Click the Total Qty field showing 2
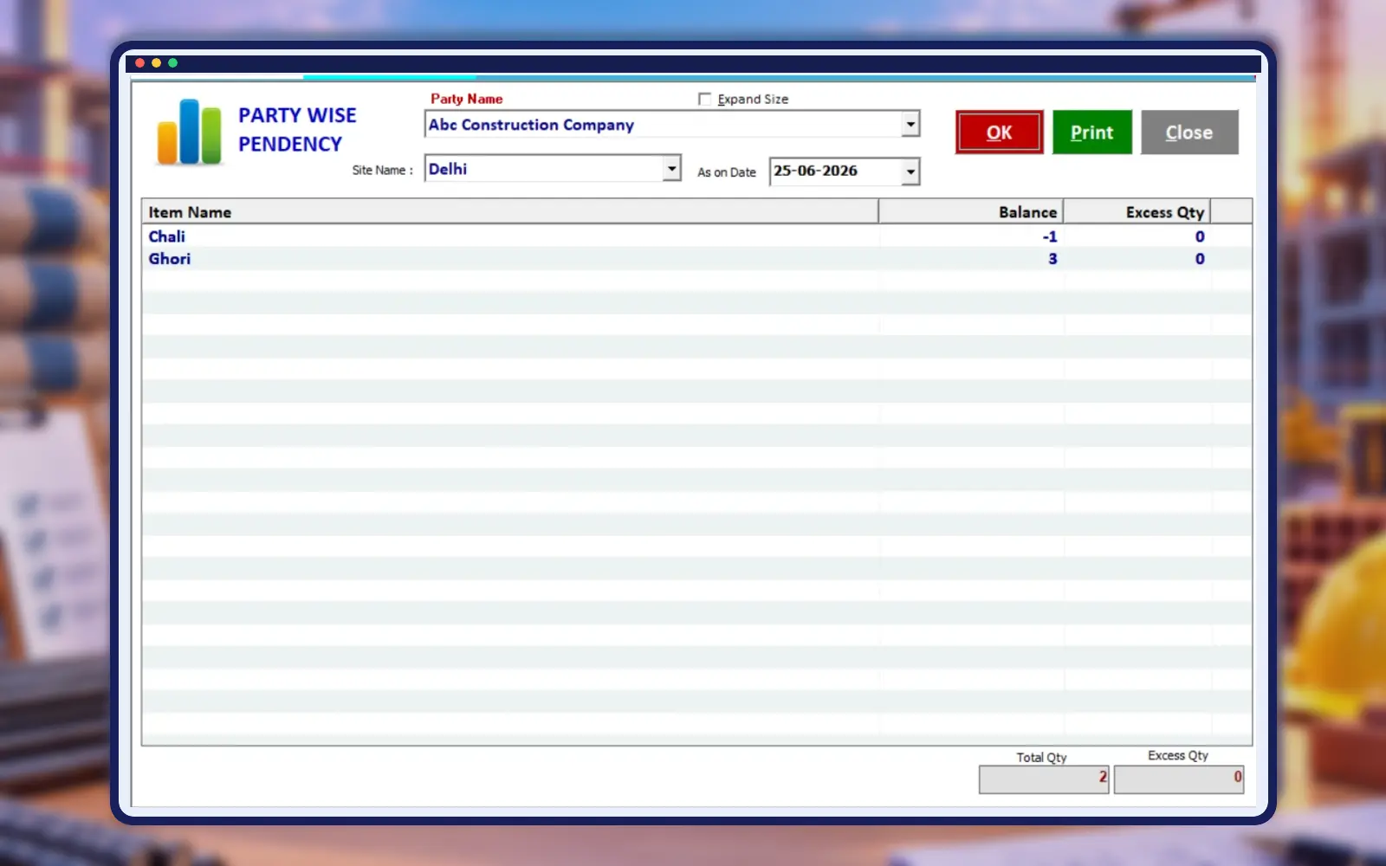 pos(1044,779)
